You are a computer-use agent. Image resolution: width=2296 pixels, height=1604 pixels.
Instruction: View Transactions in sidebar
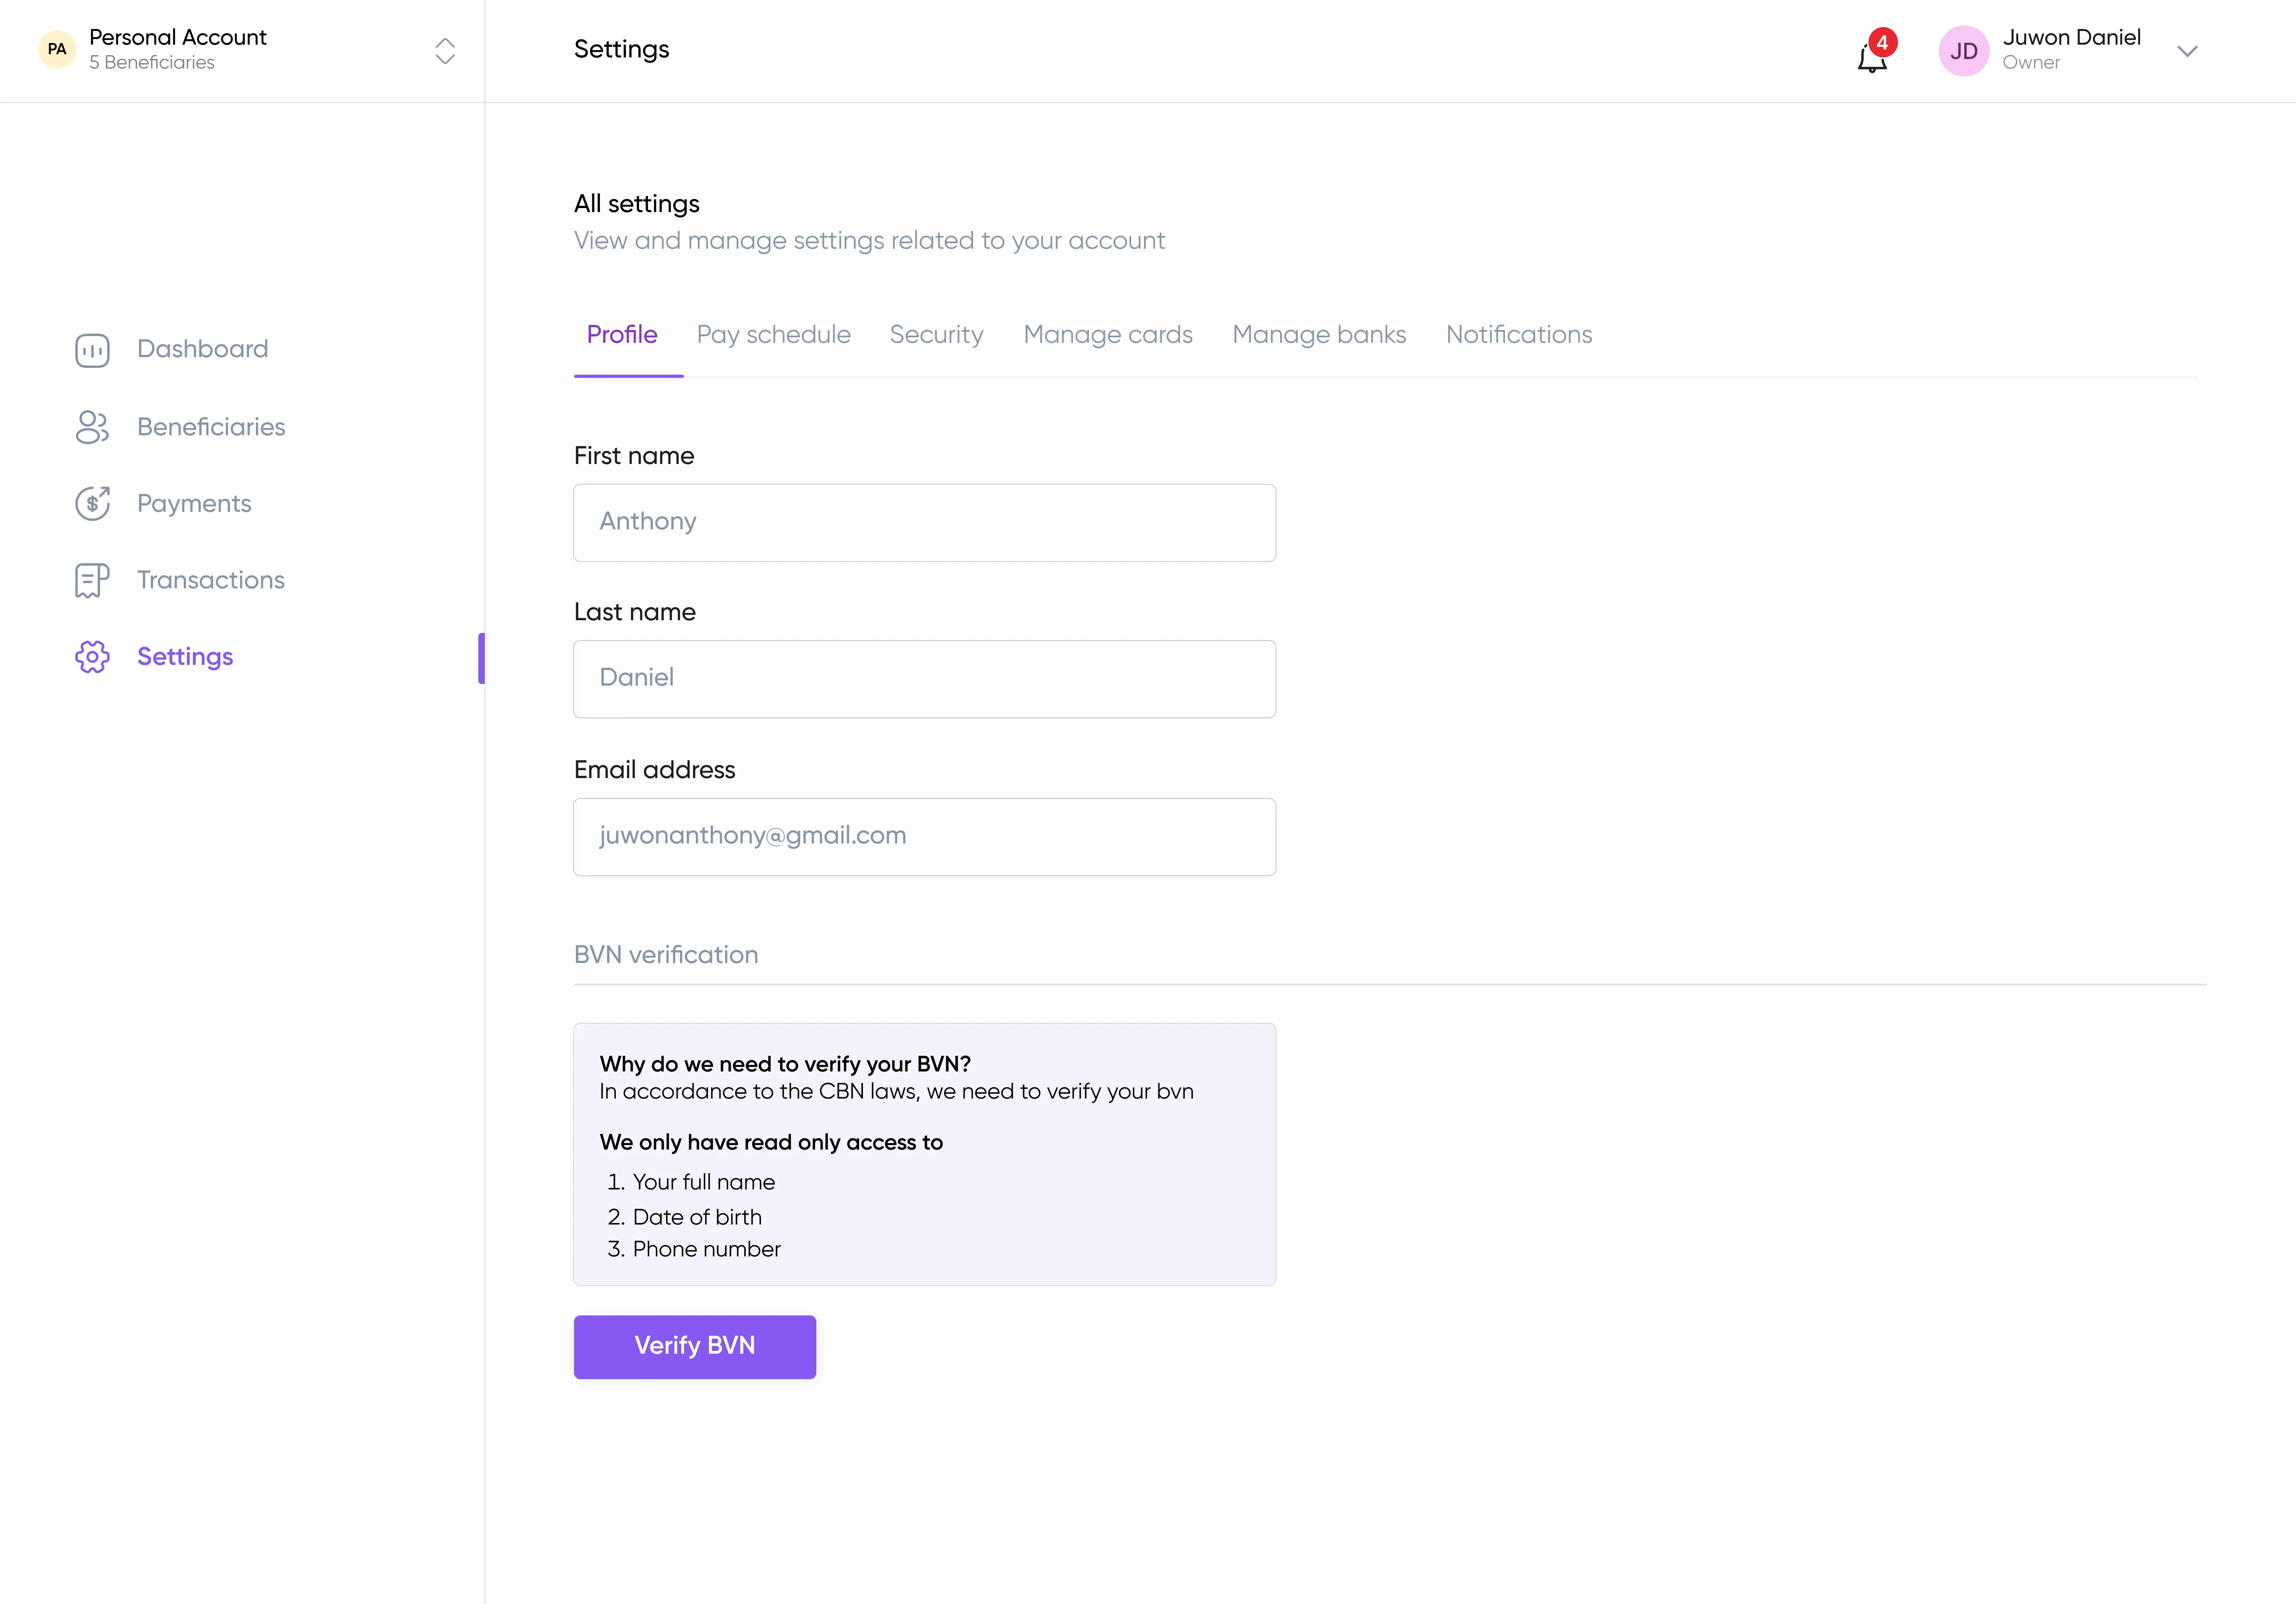tap(211, 580)
